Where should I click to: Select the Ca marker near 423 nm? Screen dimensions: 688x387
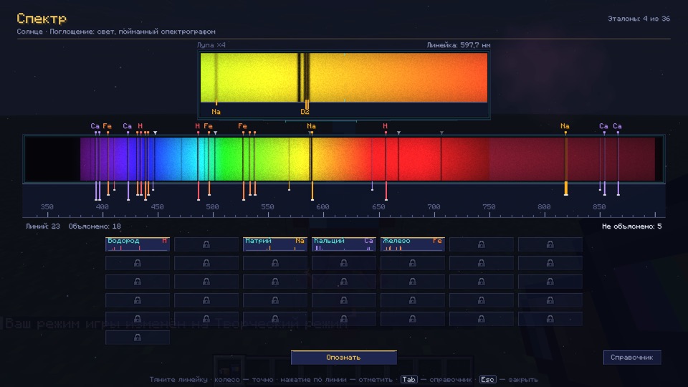click(x=128, y=126)
